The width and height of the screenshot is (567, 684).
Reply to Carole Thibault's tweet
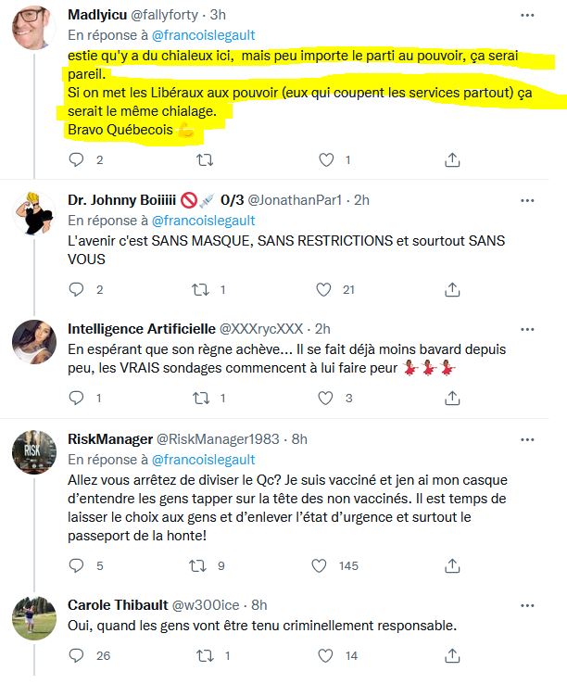coord(77,656)
